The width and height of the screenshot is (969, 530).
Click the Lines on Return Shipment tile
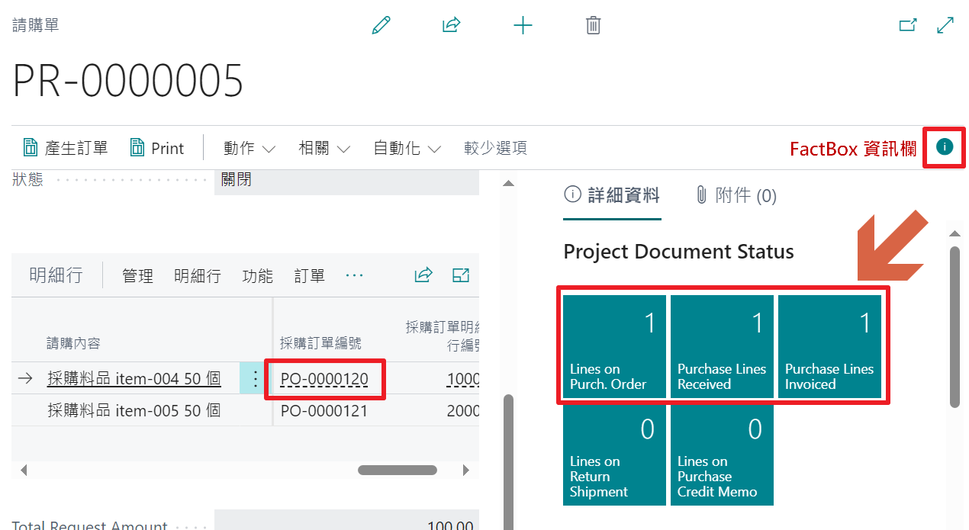tap(615, 454)
